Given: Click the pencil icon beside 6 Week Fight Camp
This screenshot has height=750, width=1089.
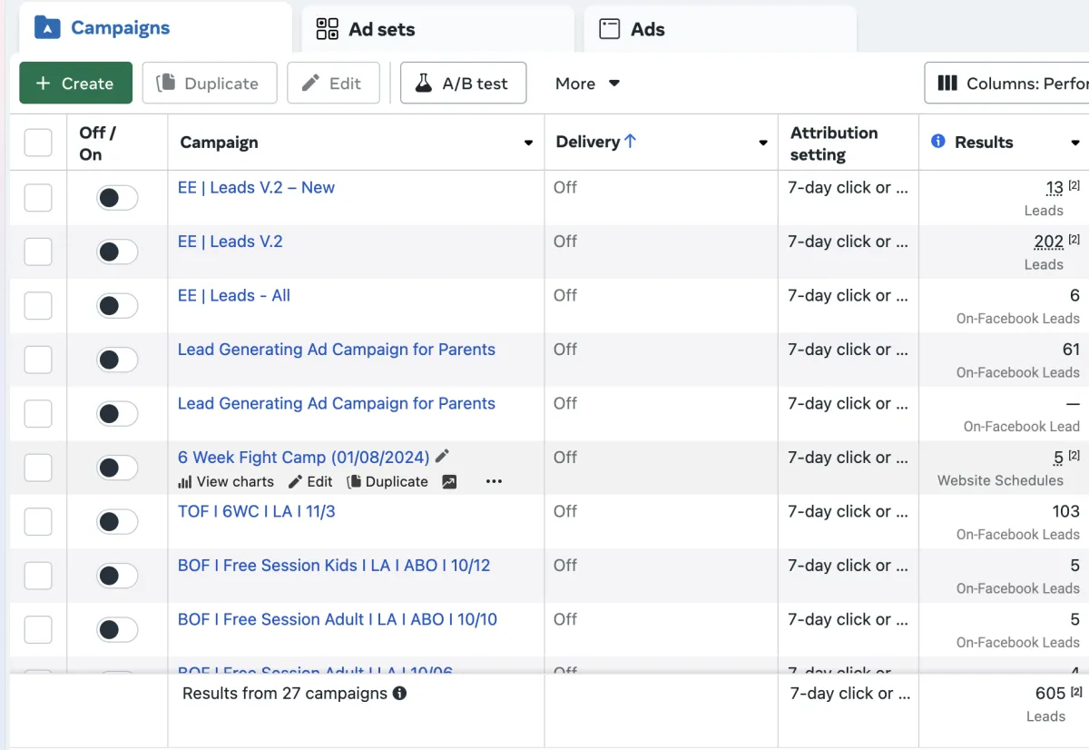Looking at the screenshot, I should coord(443,457).
